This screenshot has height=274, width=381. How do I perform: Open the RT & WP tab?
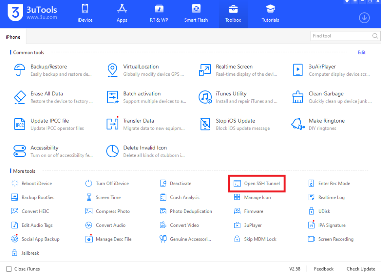159,14
